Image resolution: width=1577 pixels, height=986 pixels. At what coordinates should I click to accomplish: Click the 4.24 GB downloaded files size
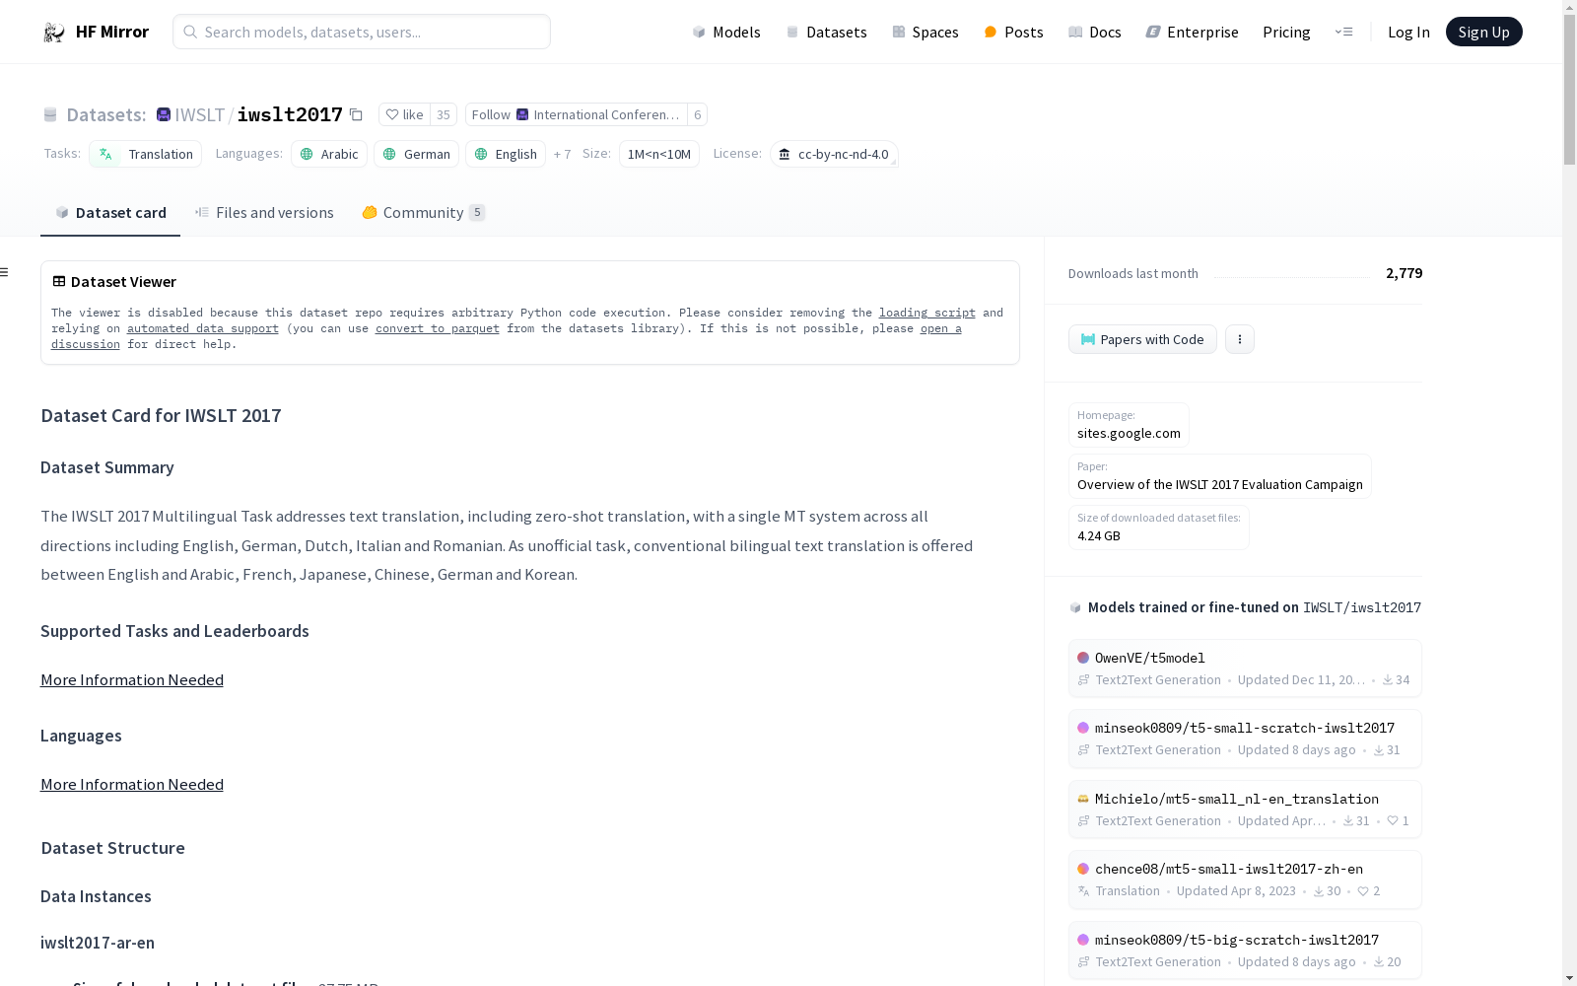tap(1099, 535)
